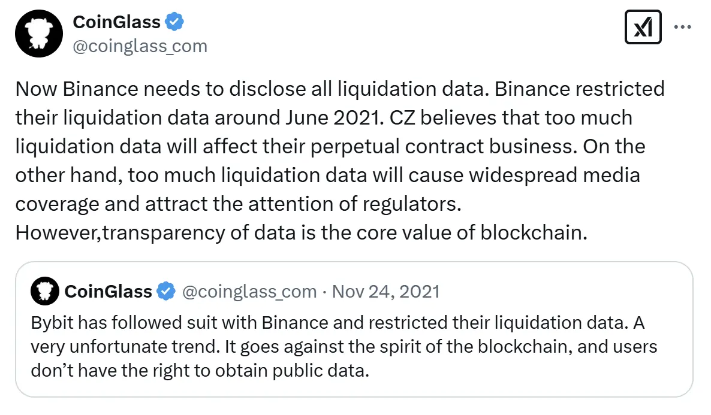Screen dimensions: 711x415
Task: Visit the @coinglass_com handle under the main name
Action: pos(140,46)
